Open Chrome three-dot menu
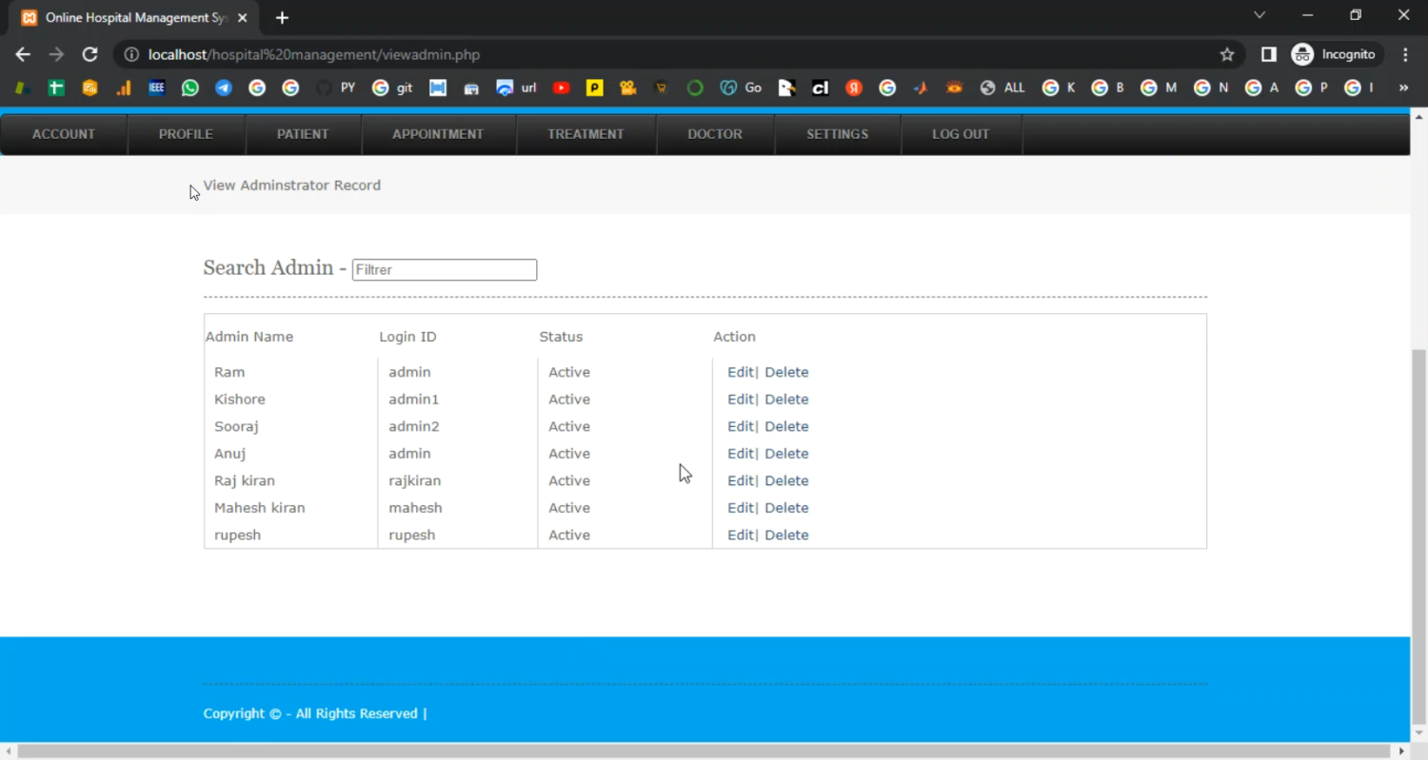 (x=1405, y=54)
